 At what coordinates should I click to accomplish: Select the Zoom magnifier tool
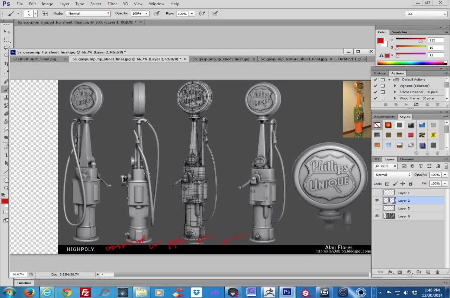coord(6,188)
